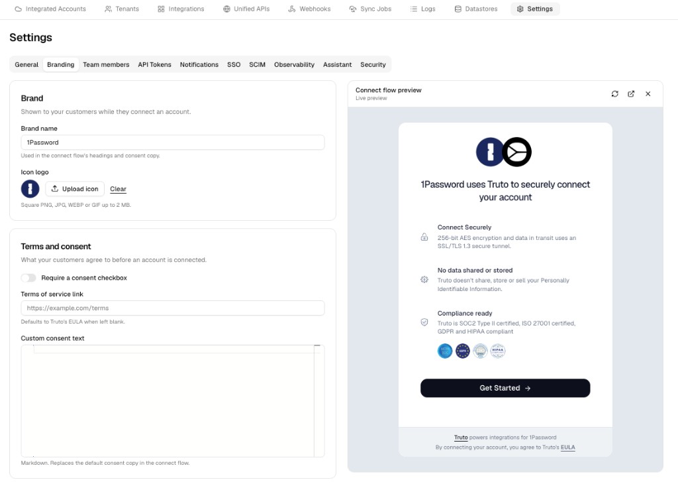Open the Integrated Accounts nav tab
This screenshot has height=484, width=678.
point(50,9)
